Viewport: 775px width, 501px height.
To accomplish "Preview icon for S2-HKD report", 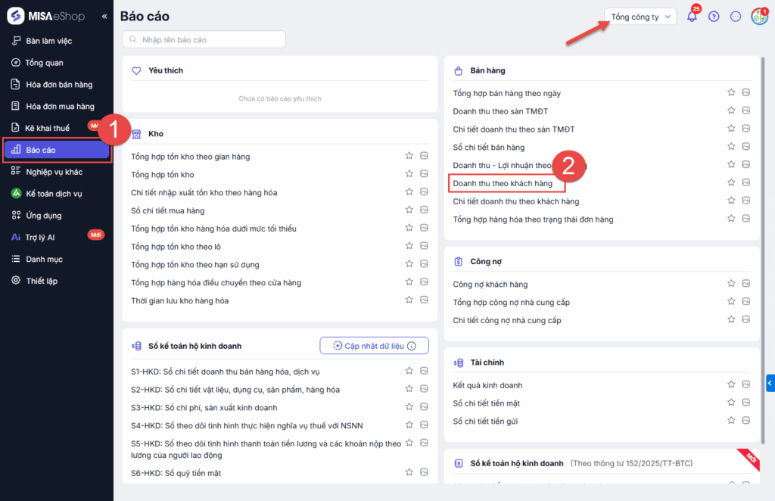I will [424, 389].
